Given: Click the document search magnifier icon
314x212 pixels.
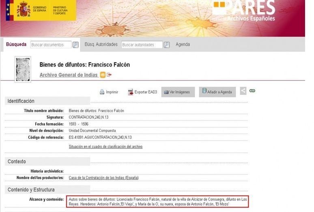Looking at the screenshot, I should 75,45.
